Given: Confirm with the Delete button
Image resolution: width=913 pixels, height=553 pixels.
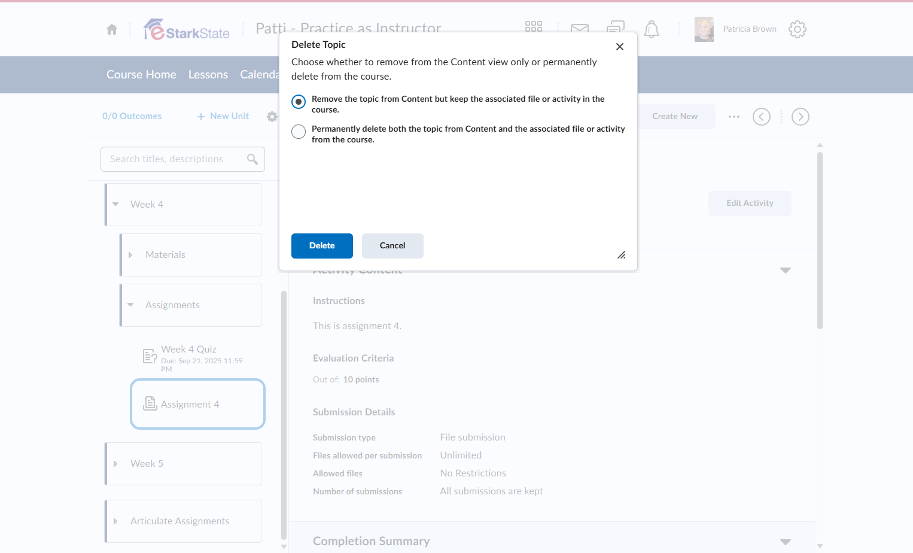Looking at the screenshot, I should 322,246.
